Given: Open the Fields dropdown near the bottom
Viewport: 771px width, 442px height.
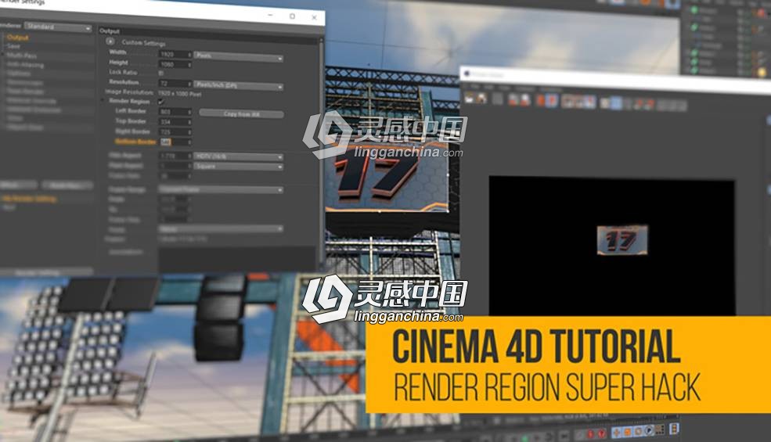Looking at the screenshot, I should pyautogui.click(x=221, y=229).
